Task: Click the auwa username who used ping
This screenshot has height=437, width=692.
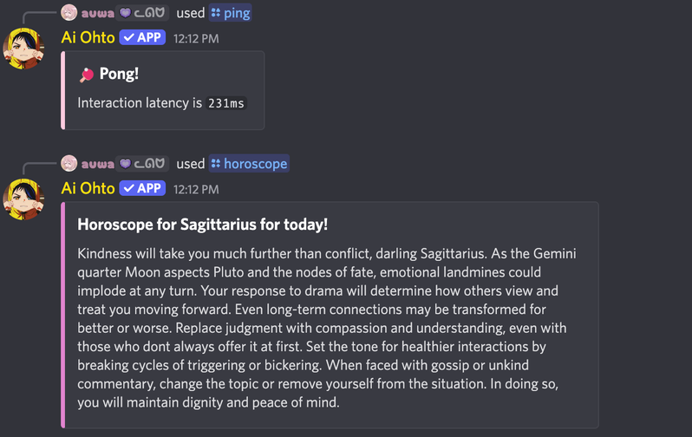Action: pyautogui.click(x=97, y=13)
